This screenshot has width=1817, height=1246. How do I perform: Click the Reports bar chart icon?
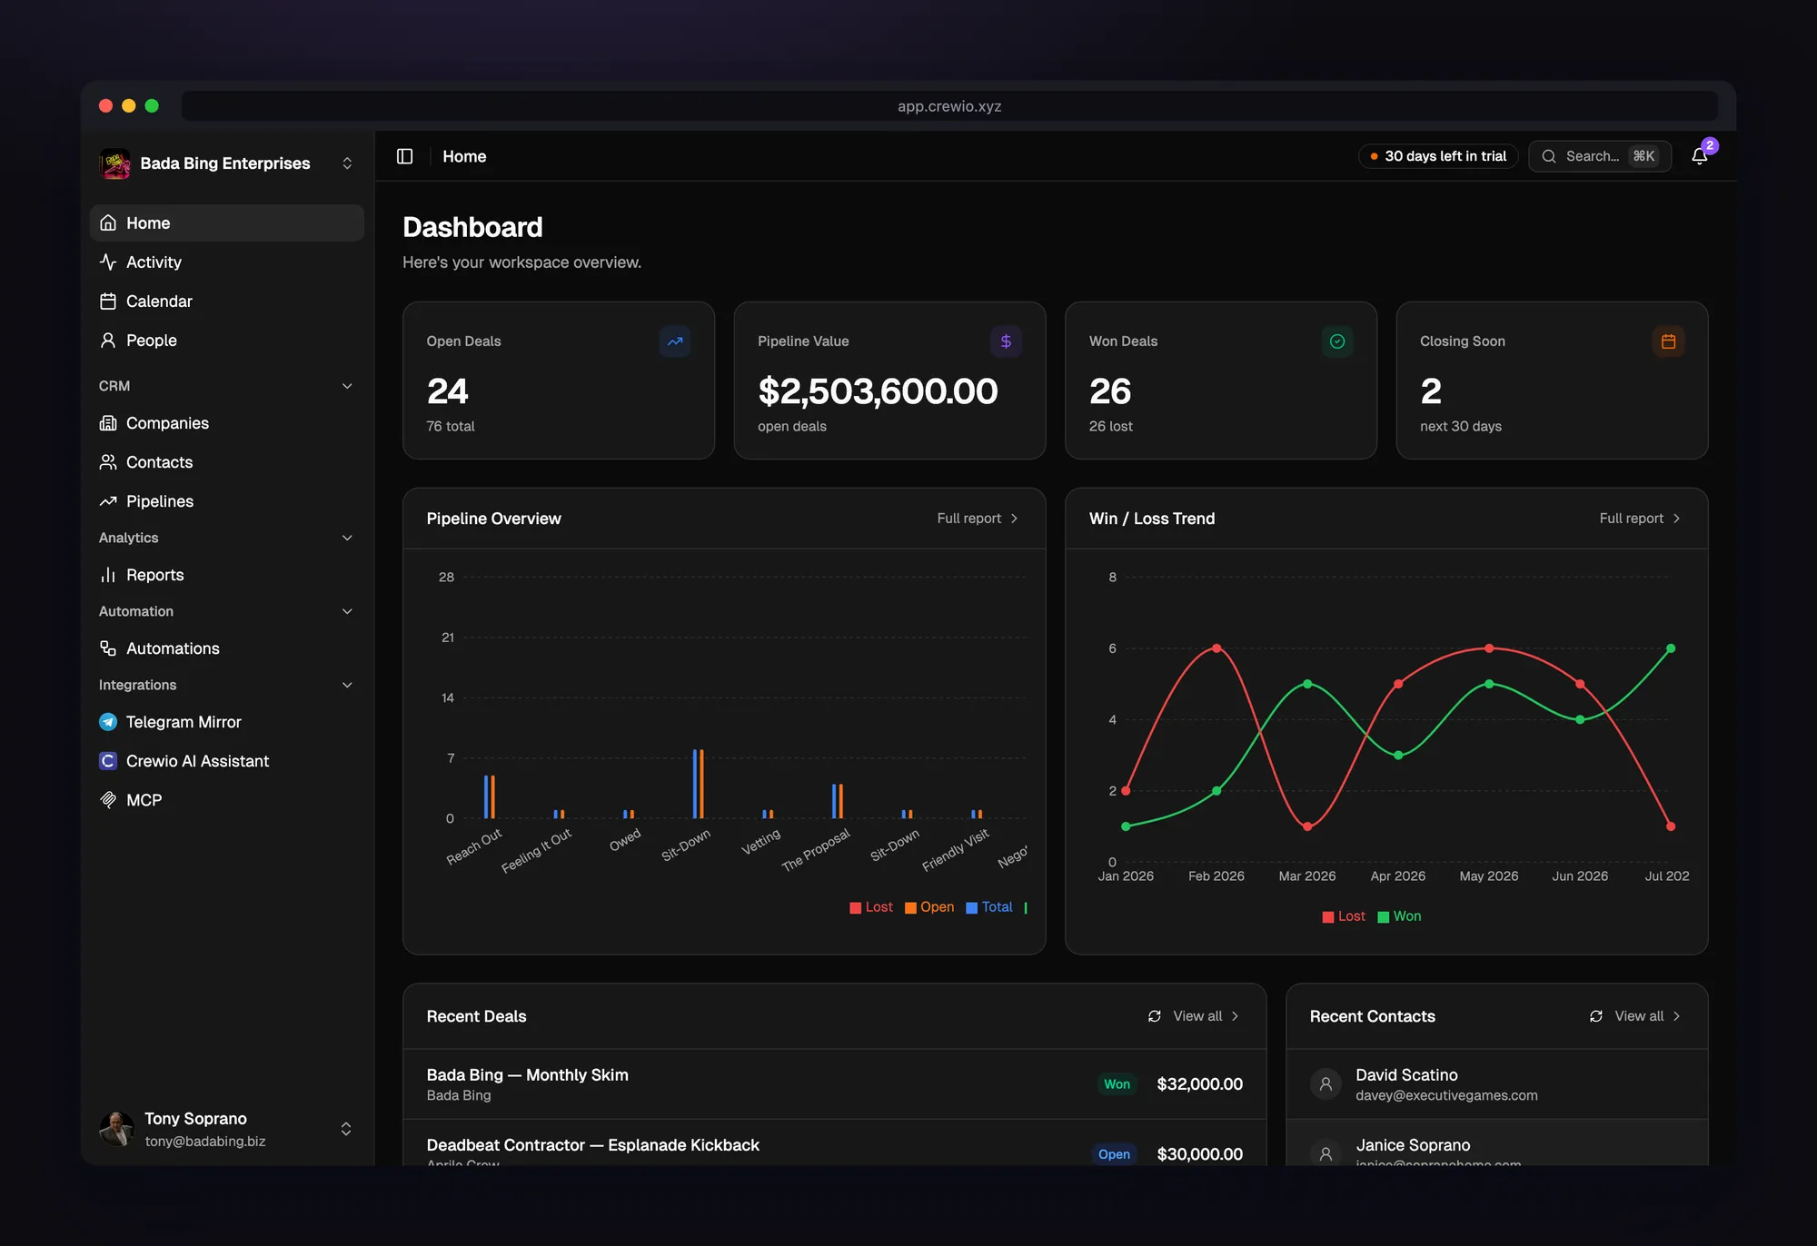[108, 575]
